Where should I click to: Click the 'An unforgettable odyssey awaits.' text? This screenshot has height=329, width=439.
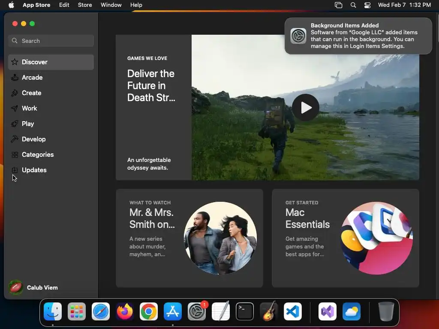click(149, 164)
